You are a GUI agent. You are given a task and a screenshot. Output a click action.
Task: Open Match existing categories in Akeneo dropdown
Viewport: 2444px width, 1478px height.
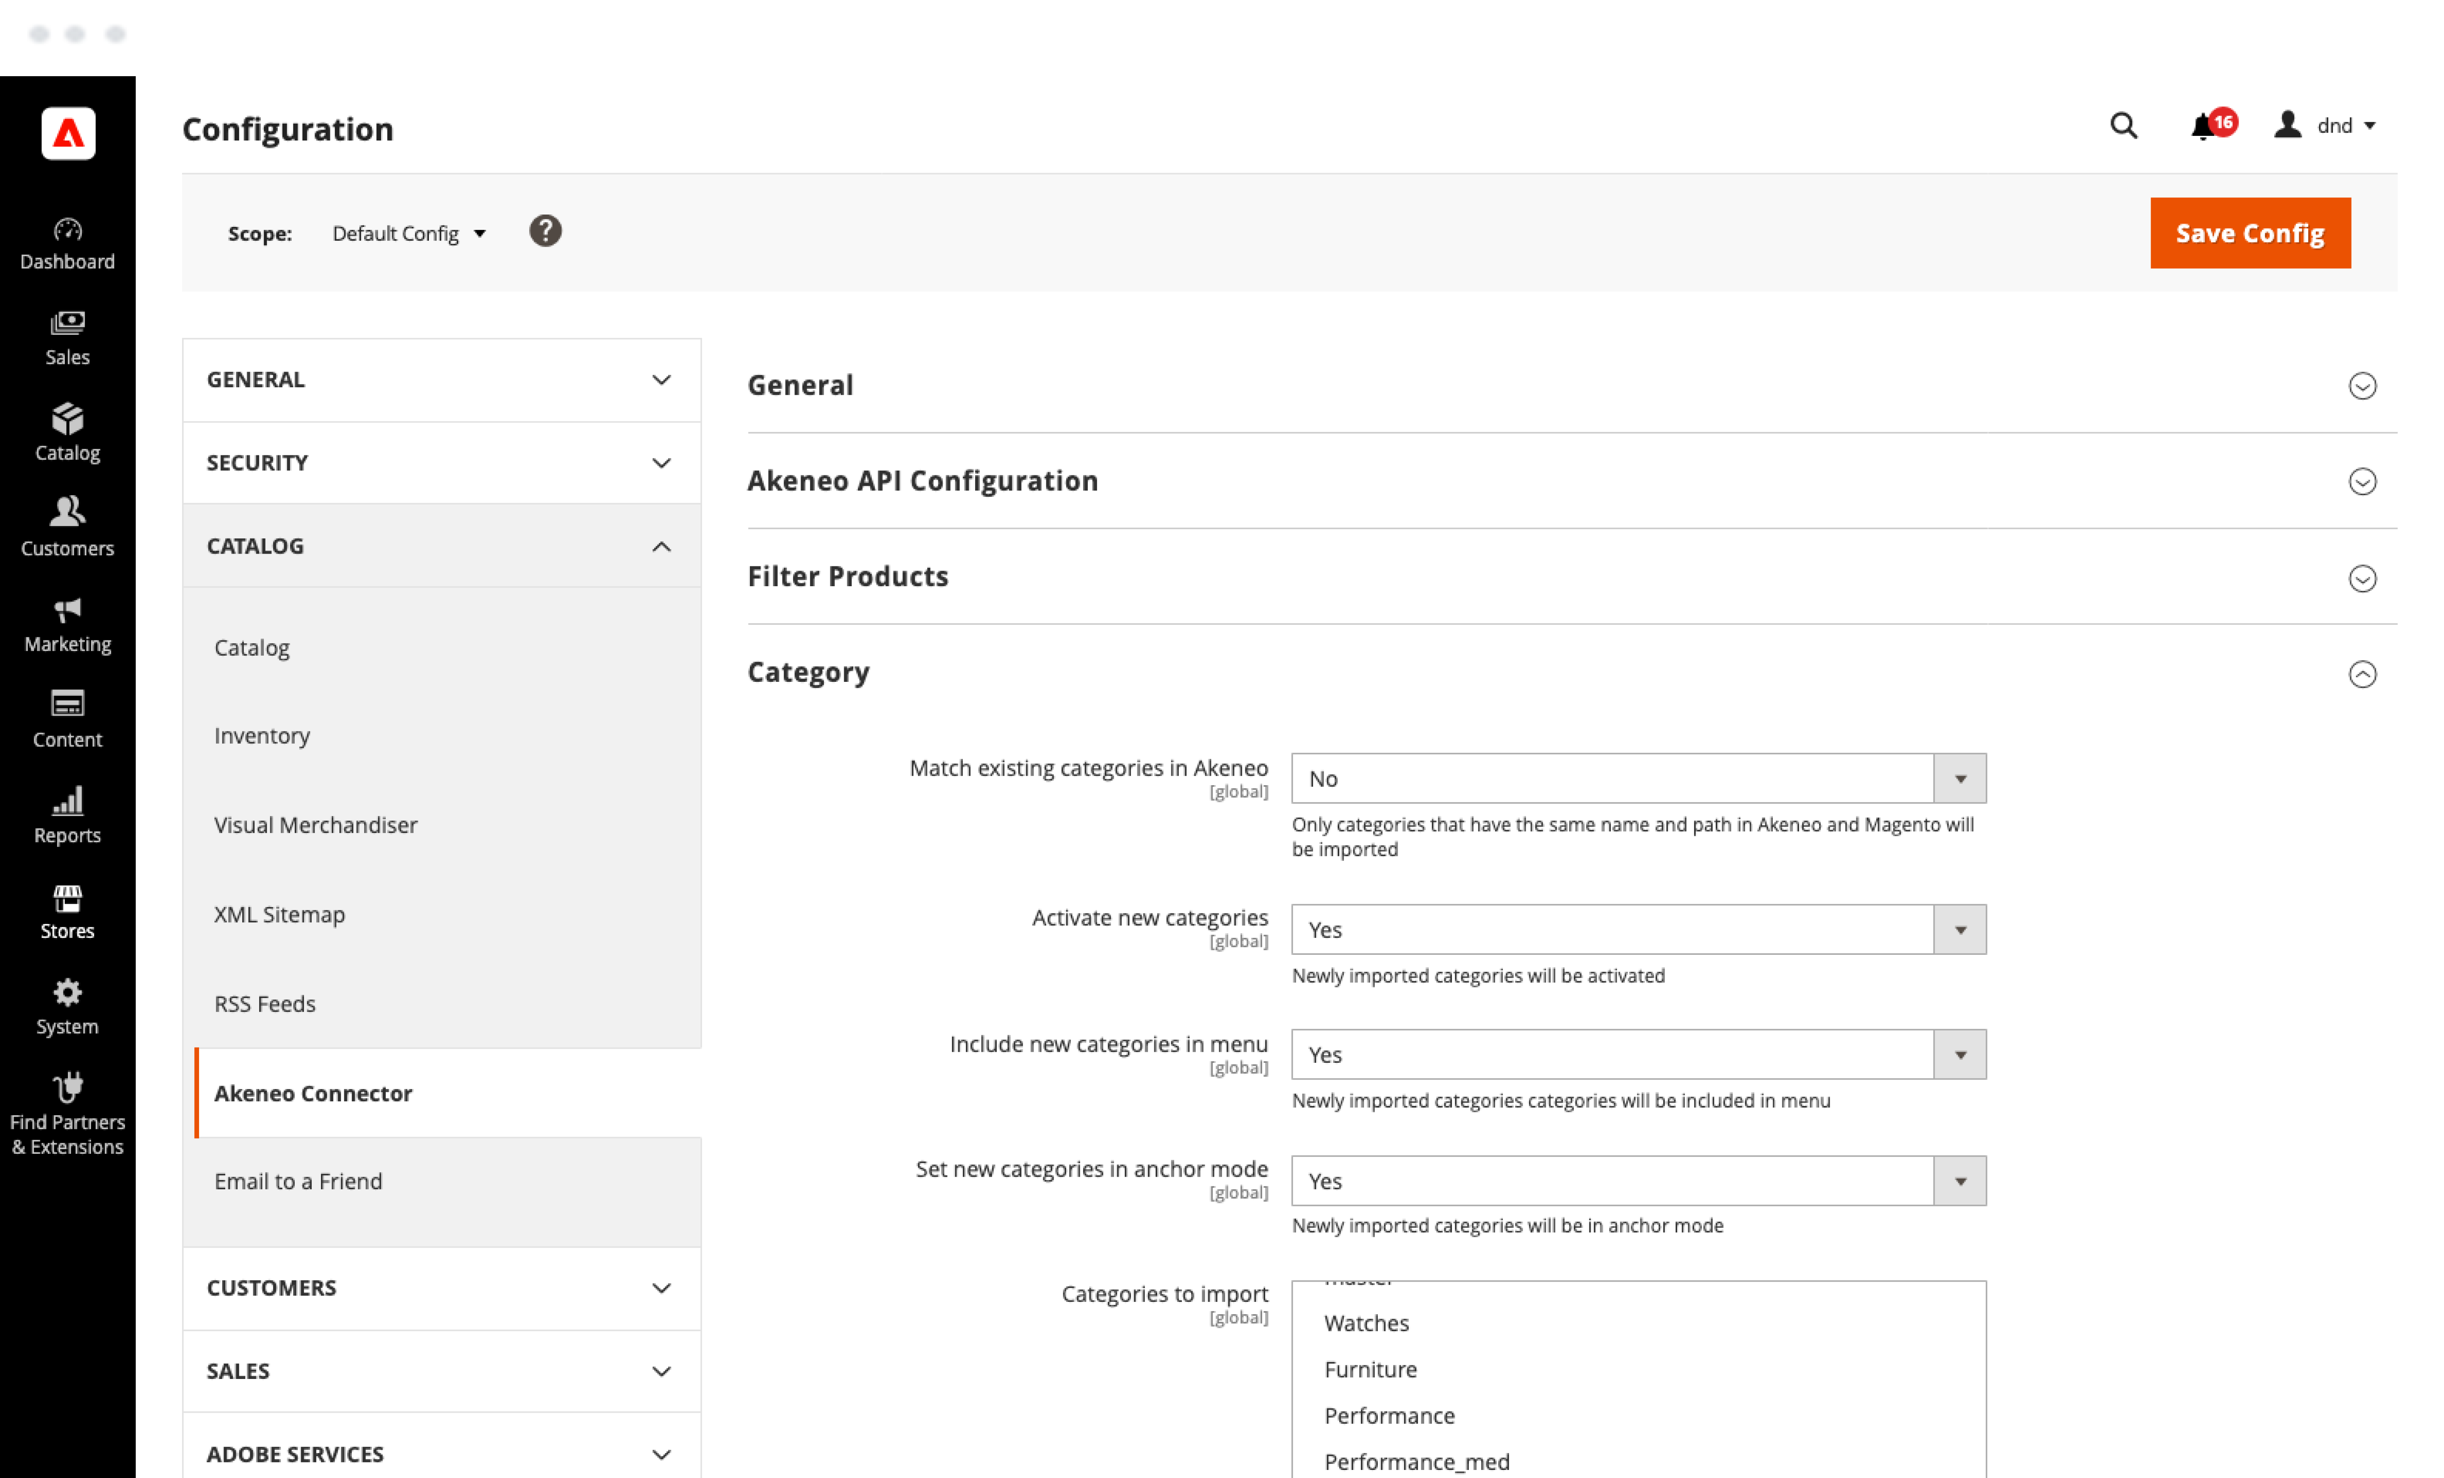[1638, 778]
